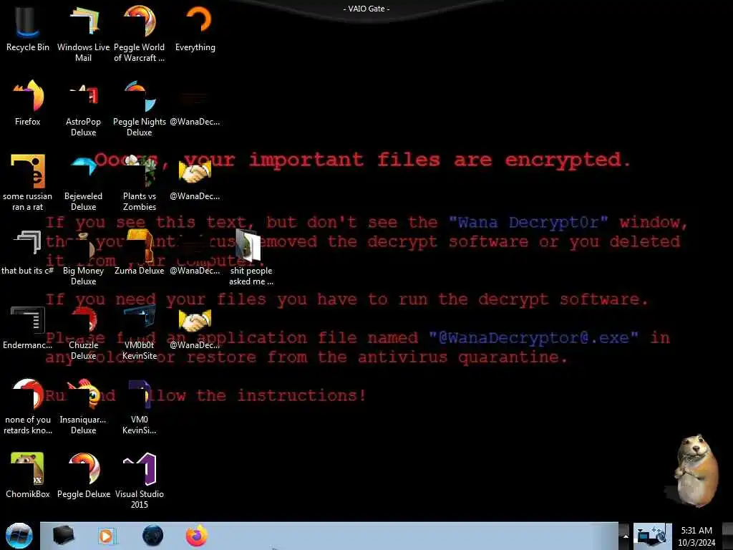The width and height of the screenshot is (733, 550).
Task: Select the 'some russian ran a rat' icon
Action: tap(27, 183)
